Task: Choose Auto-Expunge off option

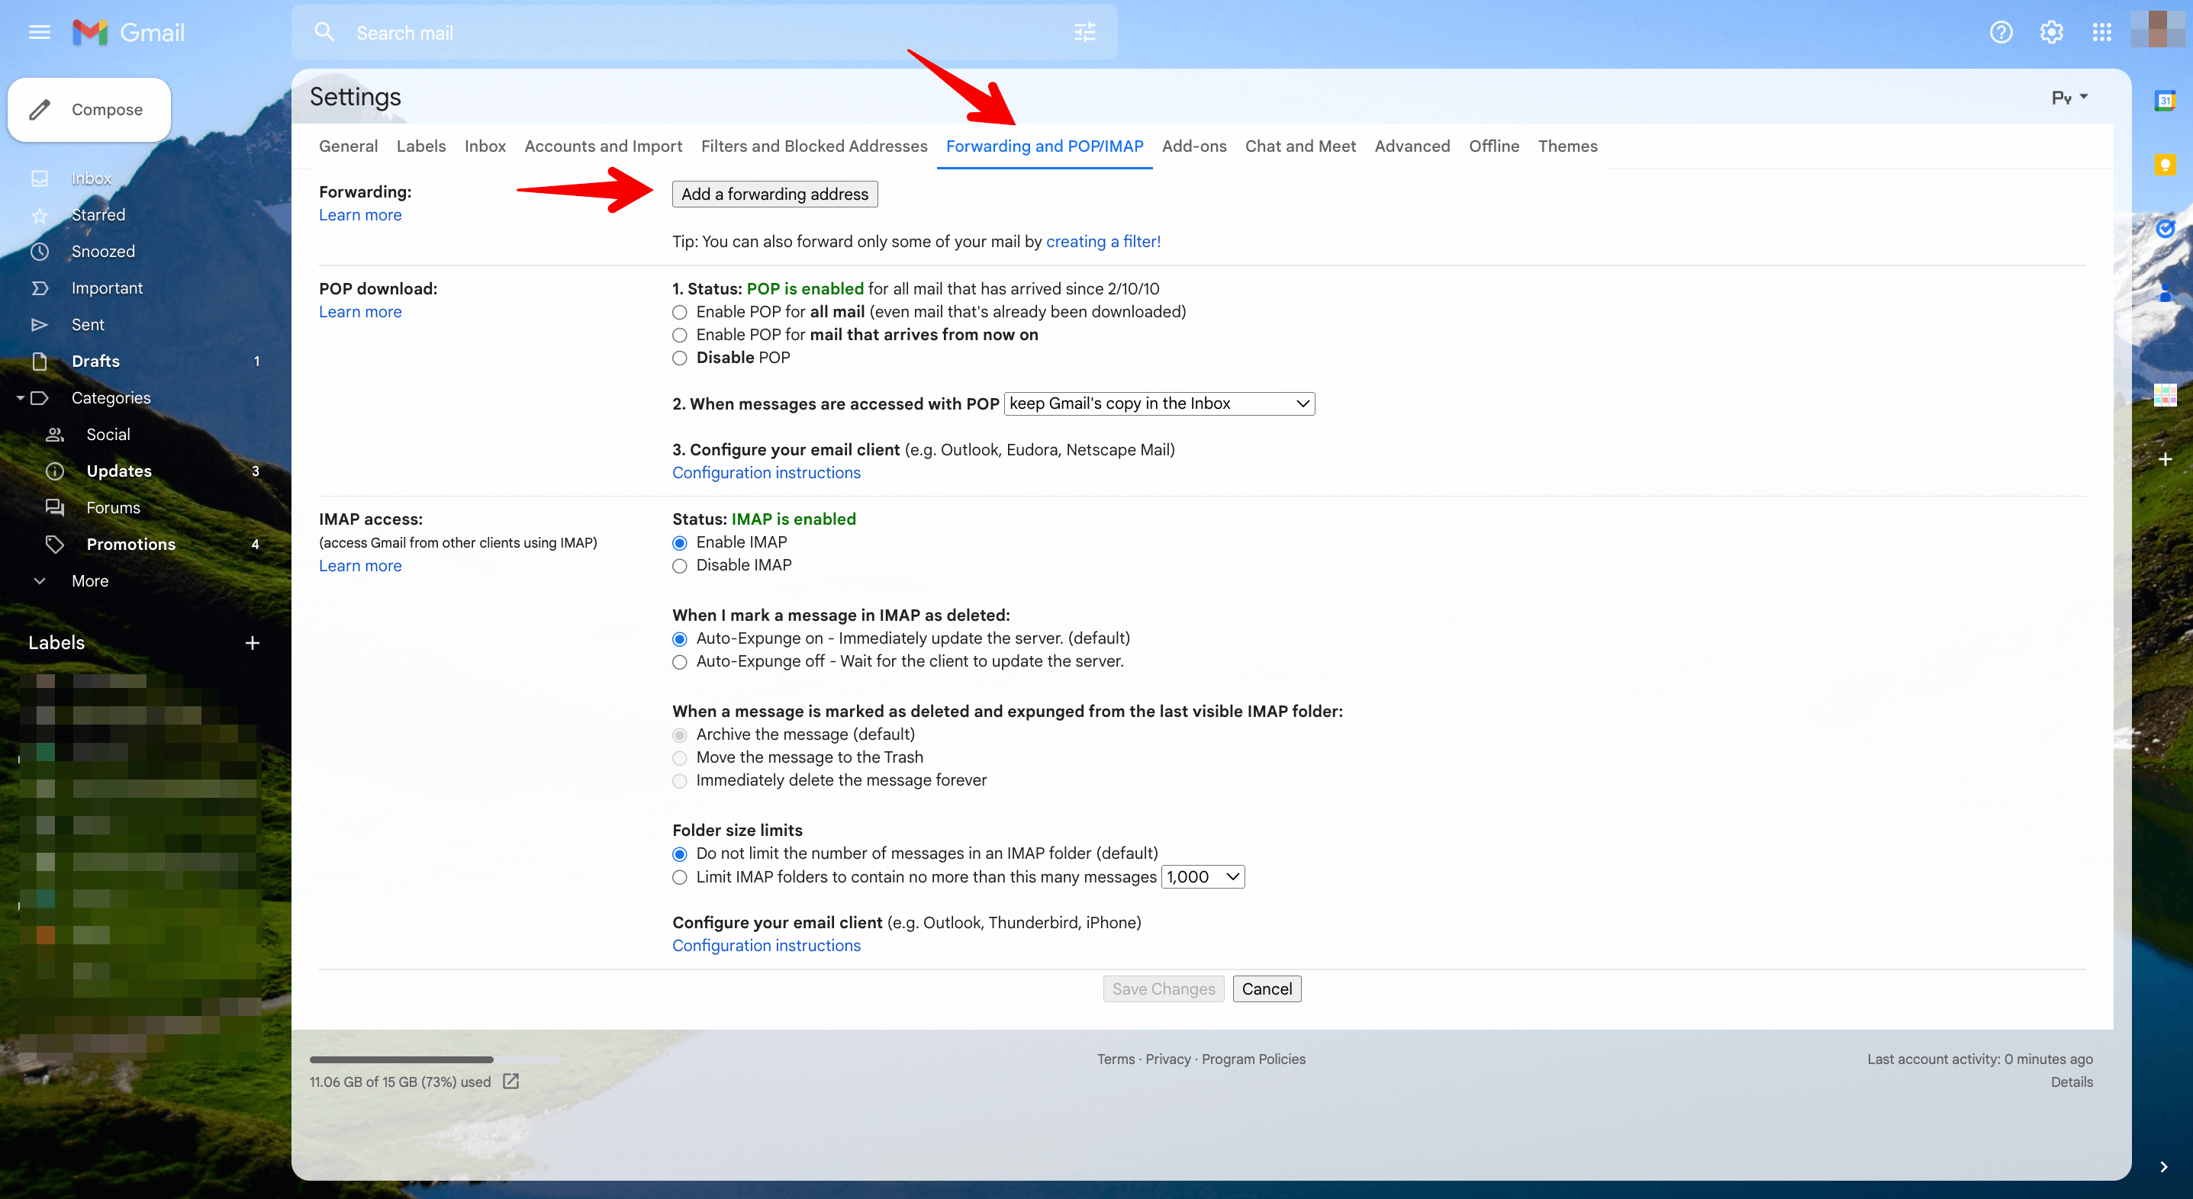Action: click(x=679, y=662)
